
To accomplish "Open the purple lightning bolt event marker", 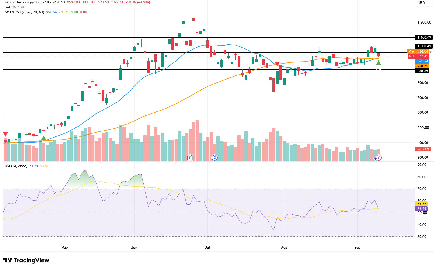I will [x=378, y=158].
